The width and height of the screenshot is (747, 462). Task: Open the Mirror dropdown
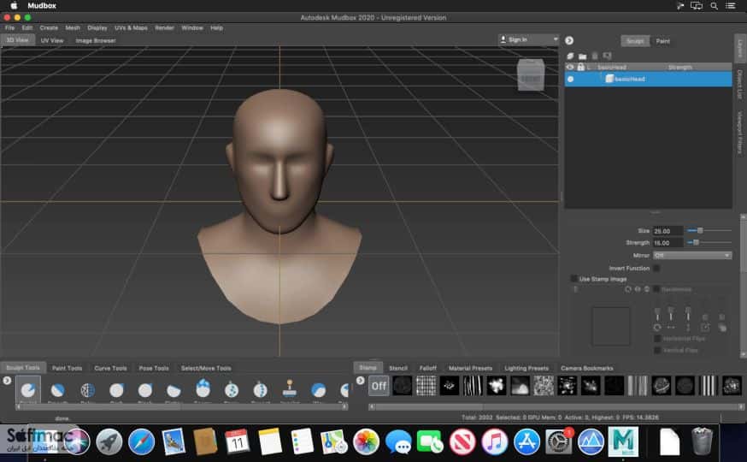pyautogui.click(x=691, y=255)
